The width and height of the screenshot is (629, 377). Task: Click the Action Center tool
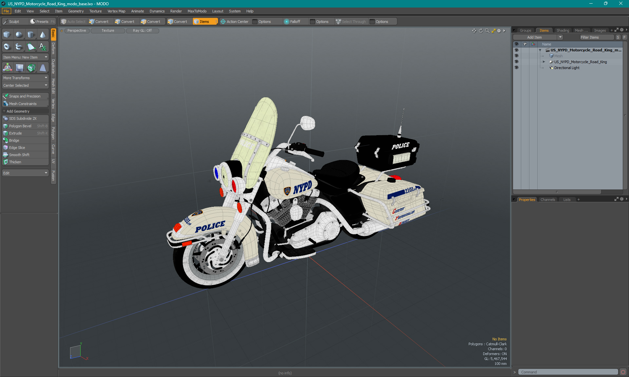[x=235, y=22]
